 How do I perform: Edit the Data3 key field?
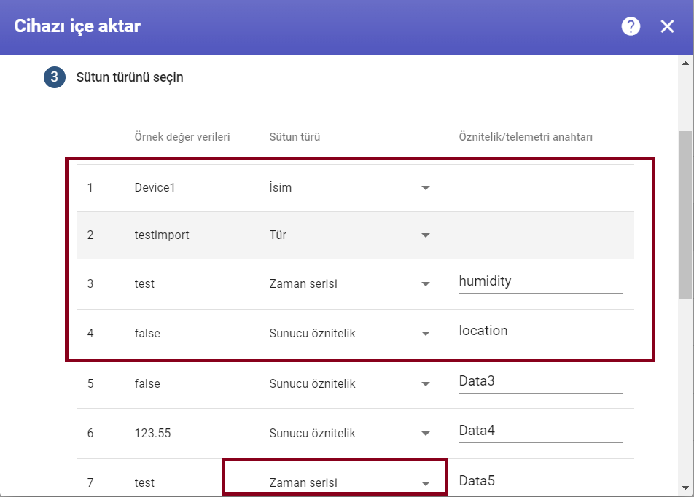pyautogui.click(x=541, y=381)
